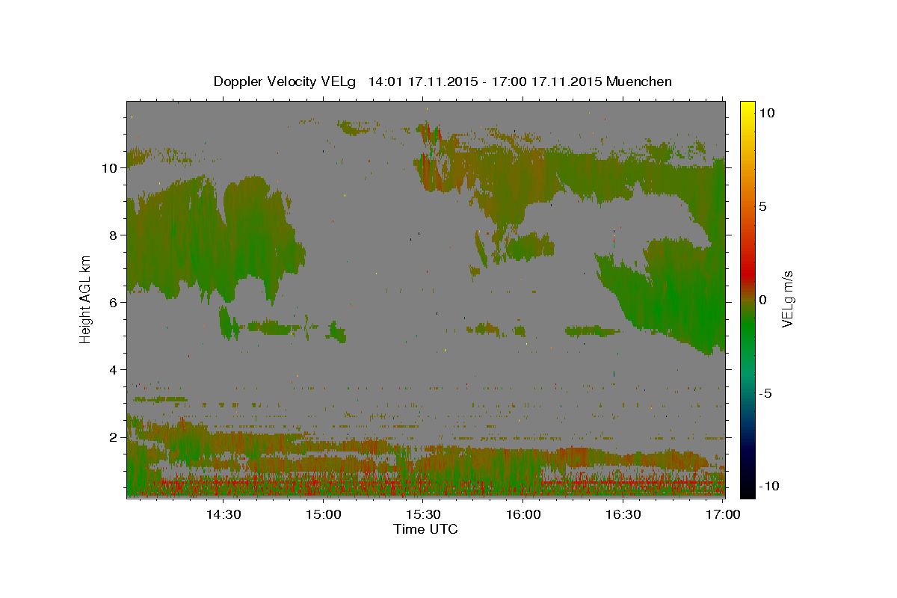Viewport: 897px width, 598px height.
Task: Click the 15:30 time tick label
Action: (x=423, y=514)
